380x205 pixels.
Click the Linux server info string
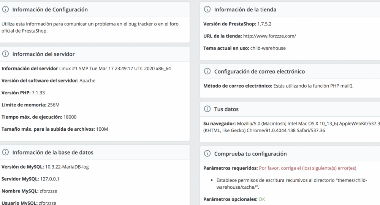115,69
